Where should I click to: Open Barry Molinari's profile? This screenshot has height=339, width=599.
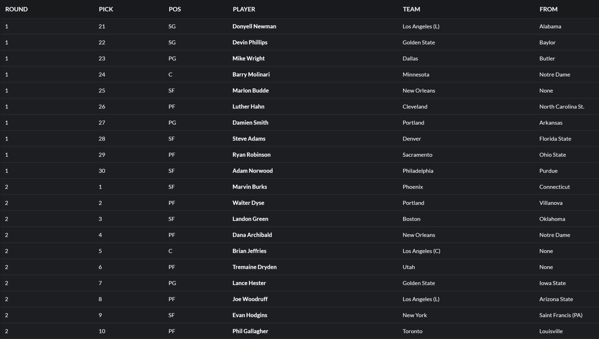tap(251, 74)
